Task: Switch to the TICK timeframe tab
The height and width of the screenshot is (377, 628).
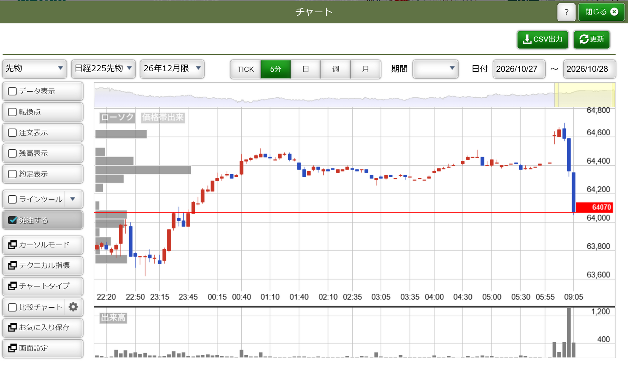Action: [245, 69]
